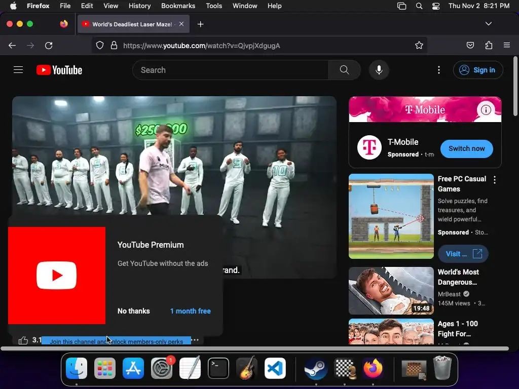Focus the YouTube Search field
Screen dimensions: 519x389
(x=231, y=70)
